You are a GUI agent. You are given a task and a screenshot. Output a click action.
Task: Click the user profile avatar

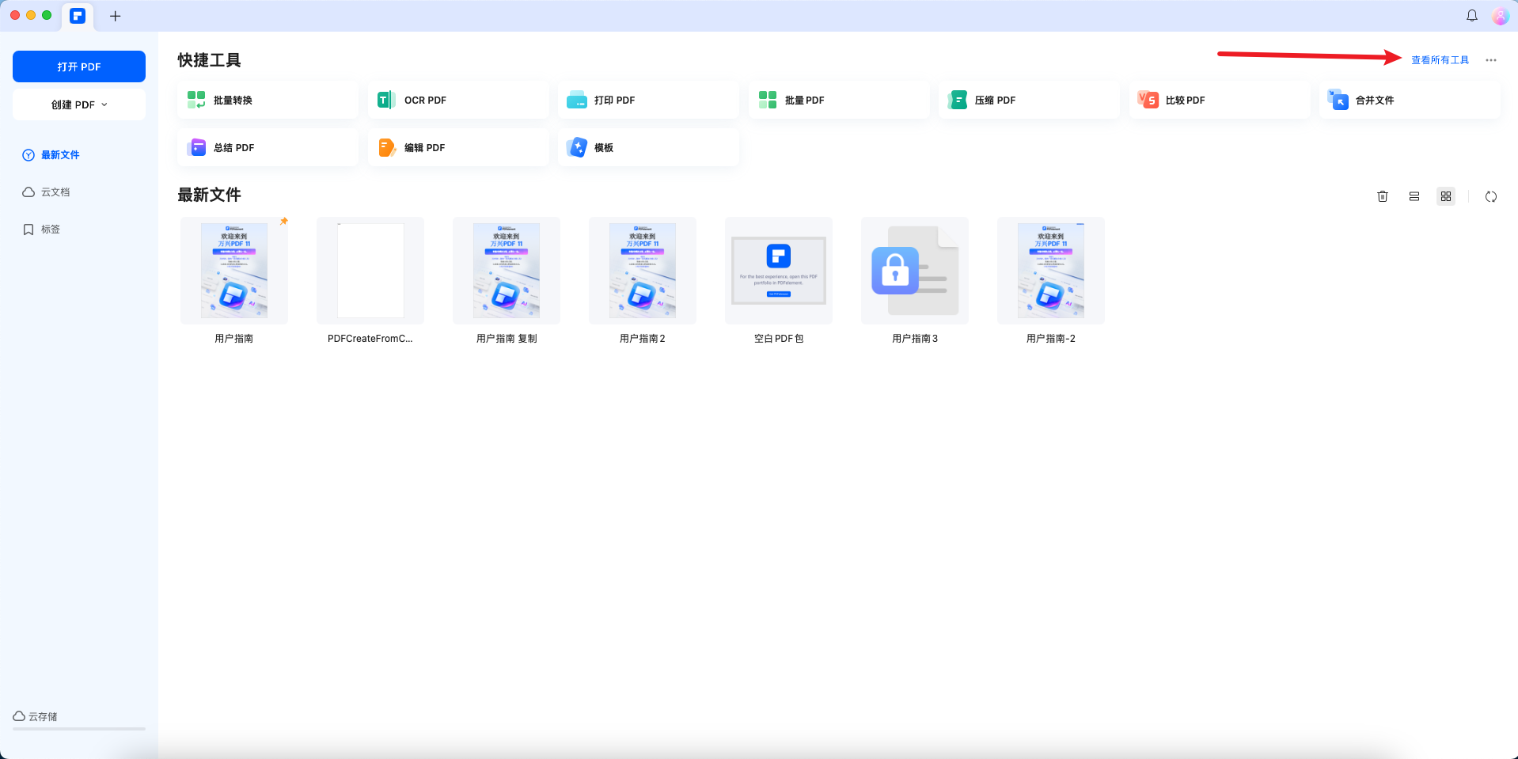click(x=1500, y=16)
